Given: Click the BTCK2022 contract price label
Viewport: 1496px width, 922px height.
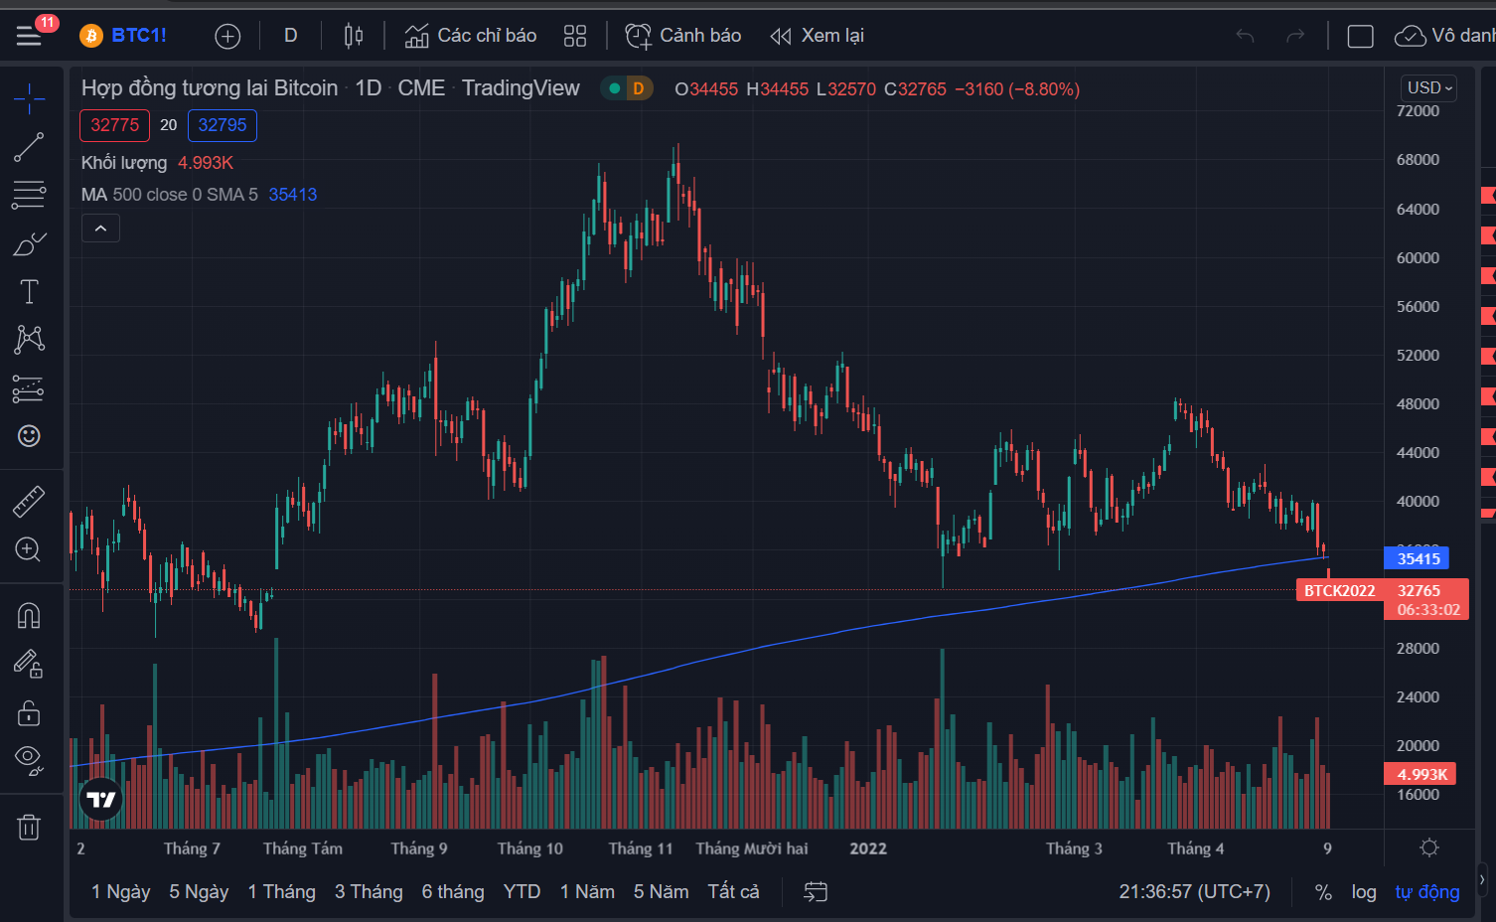Looking at the screenshot, I should click(x=1340, y=591).
